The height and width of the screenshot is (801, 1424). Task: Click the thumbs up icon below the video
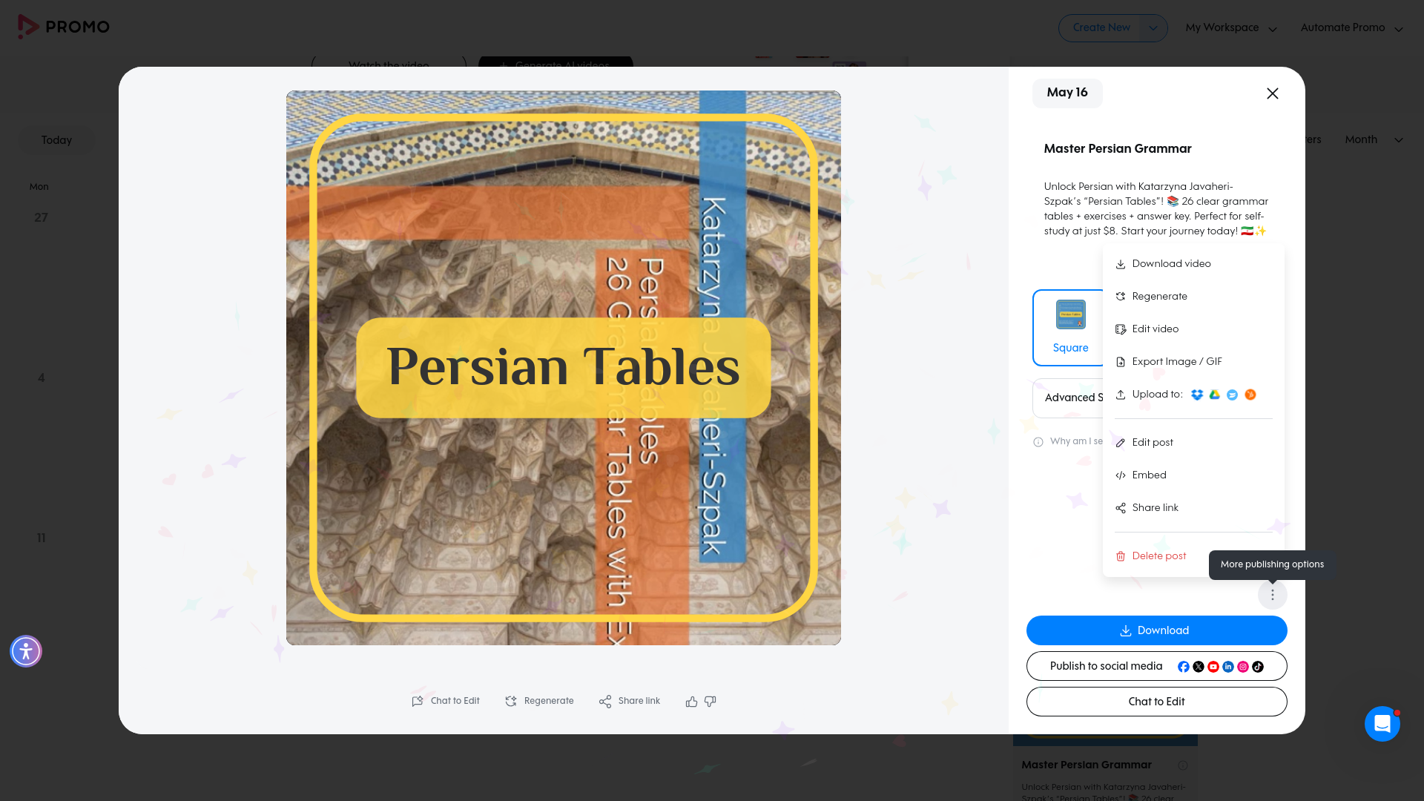pyautogui.click(x=691, y=702)
